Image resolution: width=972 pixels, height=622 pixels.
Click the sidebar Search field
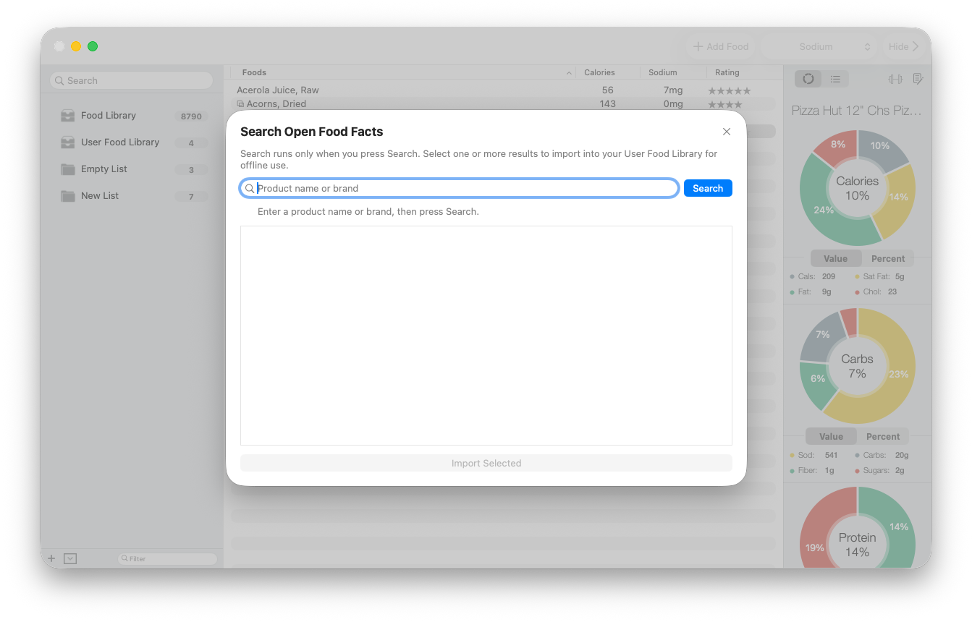132,80
